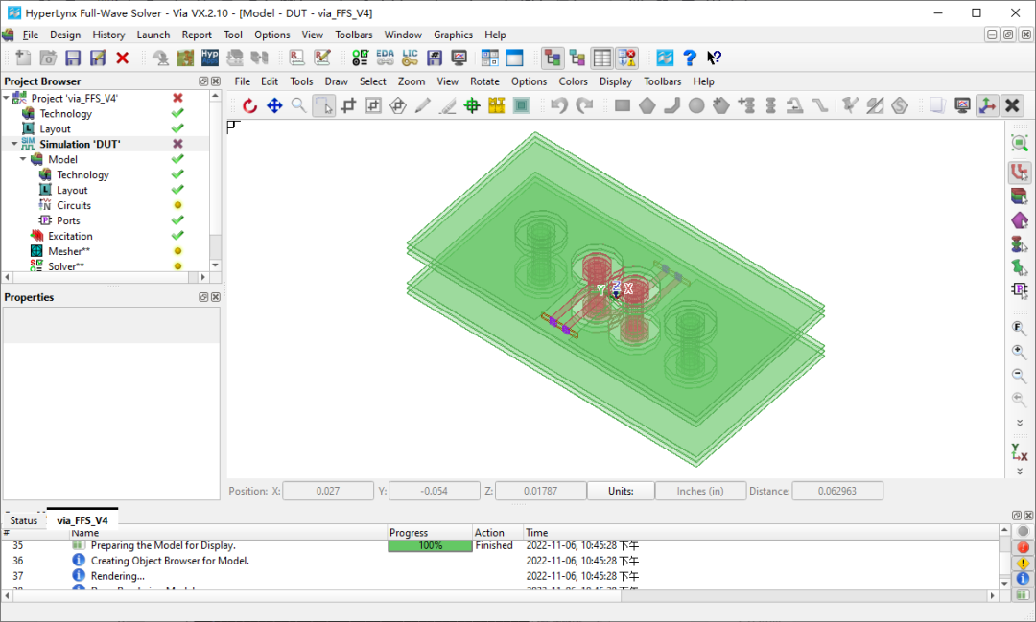Open the editor Draw menu

click(x=336, y=81)
